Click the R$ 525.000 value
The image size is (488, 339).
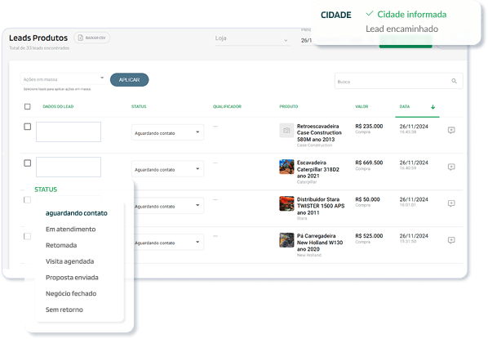pyautogui.click(x=369, y=236)
